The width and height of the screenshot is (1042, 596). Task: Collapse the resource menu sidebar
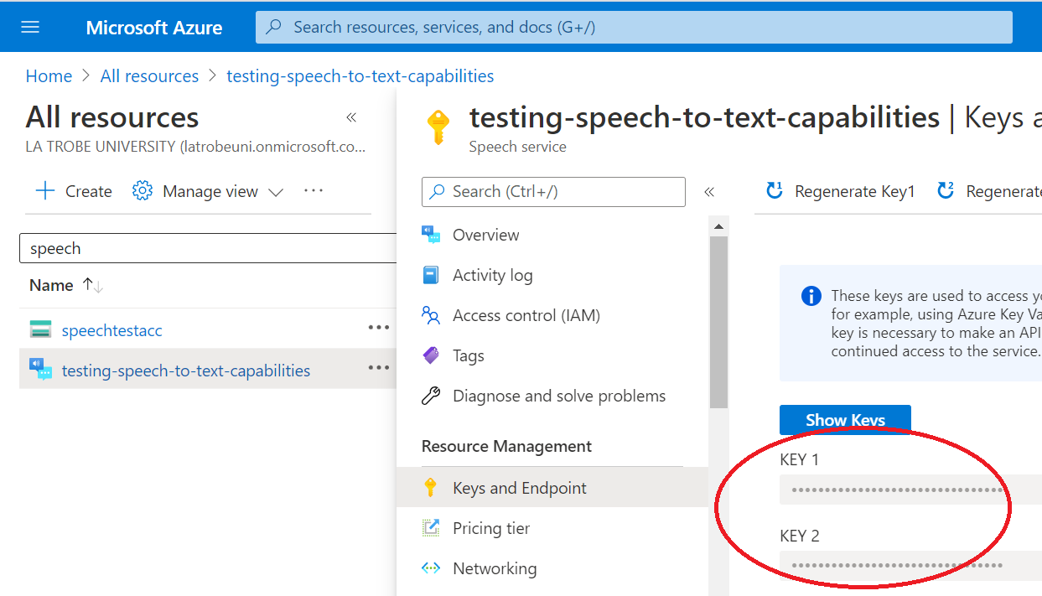(709, 192)
